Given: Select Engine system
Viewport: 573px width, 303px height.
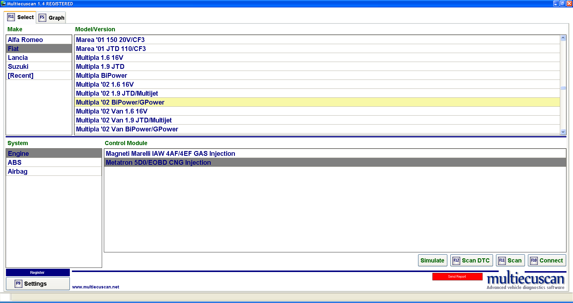Looking at the screenshot, I should [54, 153].
